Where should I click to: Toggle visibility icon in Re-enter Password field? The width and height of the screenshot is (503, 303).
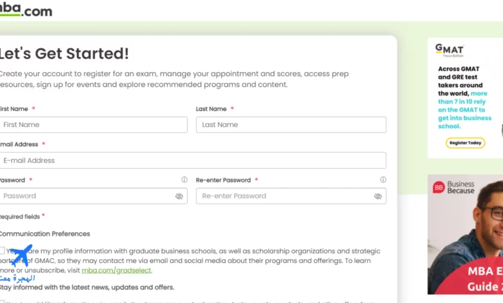[x=378, y=196]
